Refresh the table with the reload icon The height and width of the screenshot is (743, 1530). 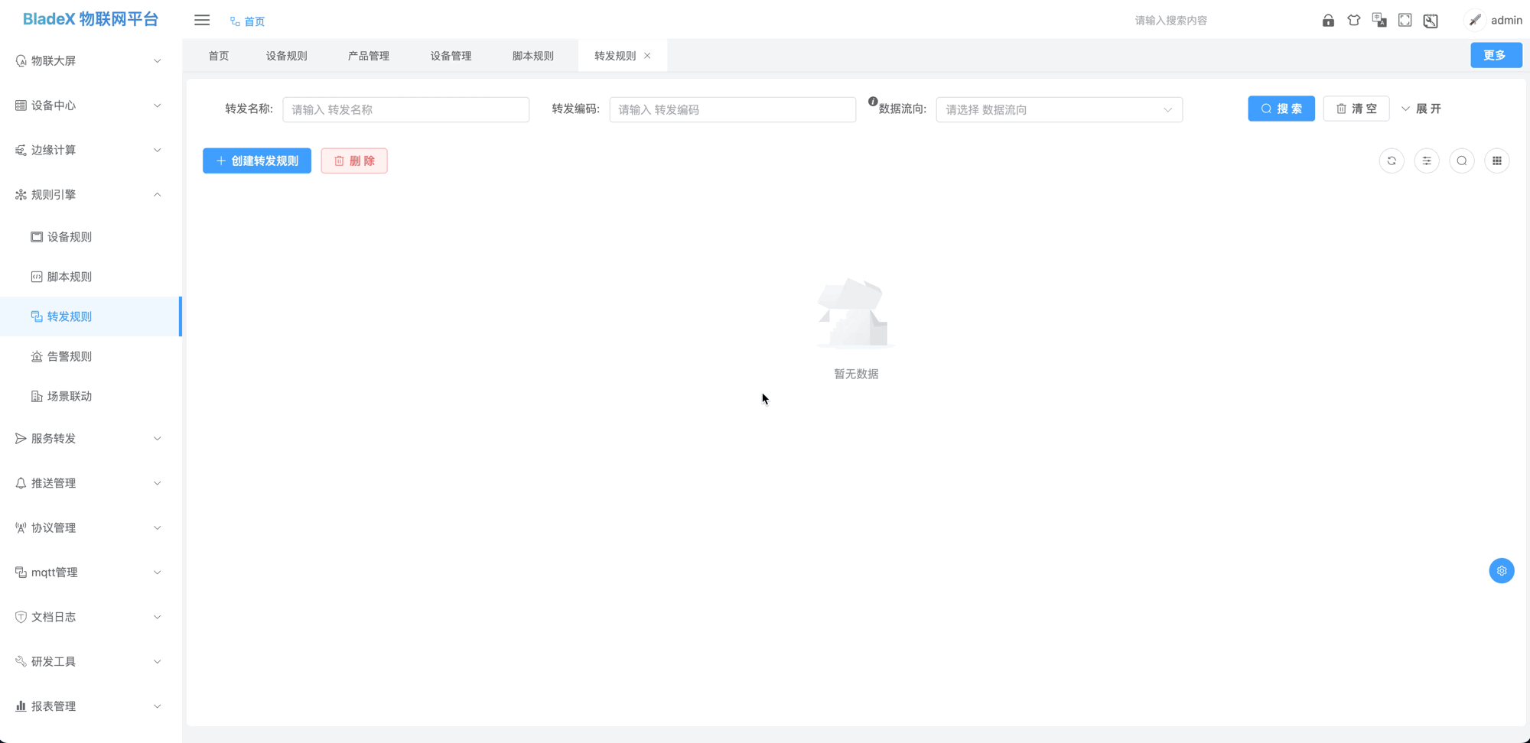(x=1392, y=161)
